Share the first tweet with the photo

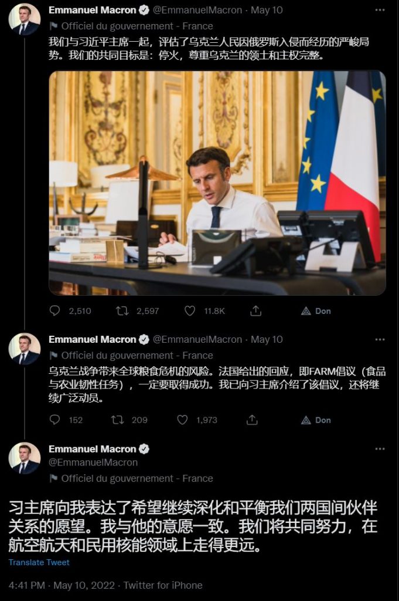pos(255,311)
